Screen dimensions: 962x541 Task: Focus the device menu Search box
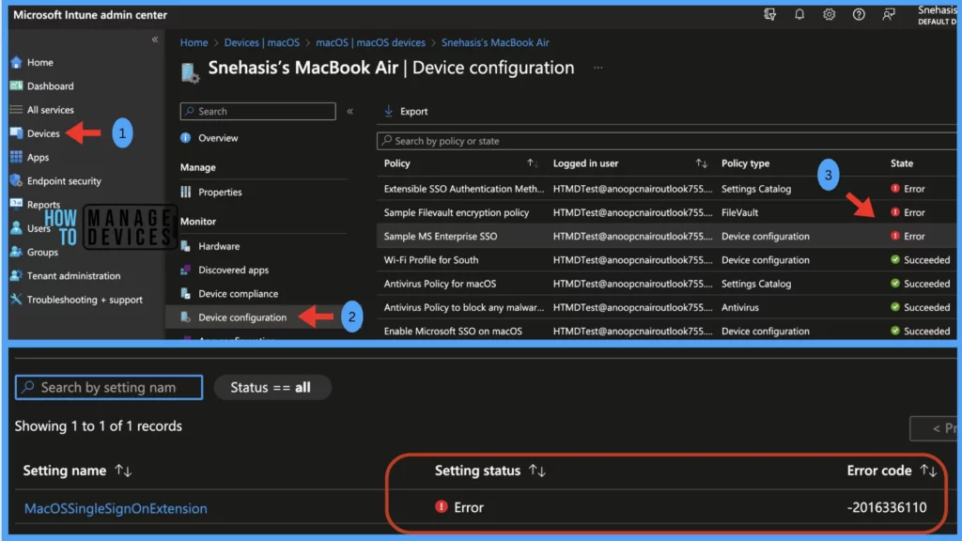[x=257, y=111]
